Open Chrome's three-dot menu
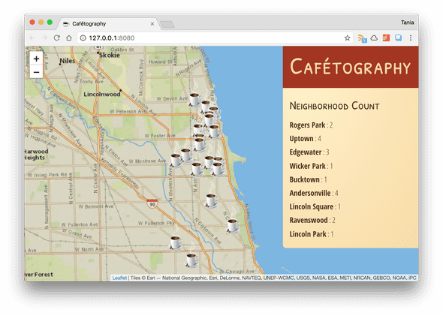 point(411,38)
